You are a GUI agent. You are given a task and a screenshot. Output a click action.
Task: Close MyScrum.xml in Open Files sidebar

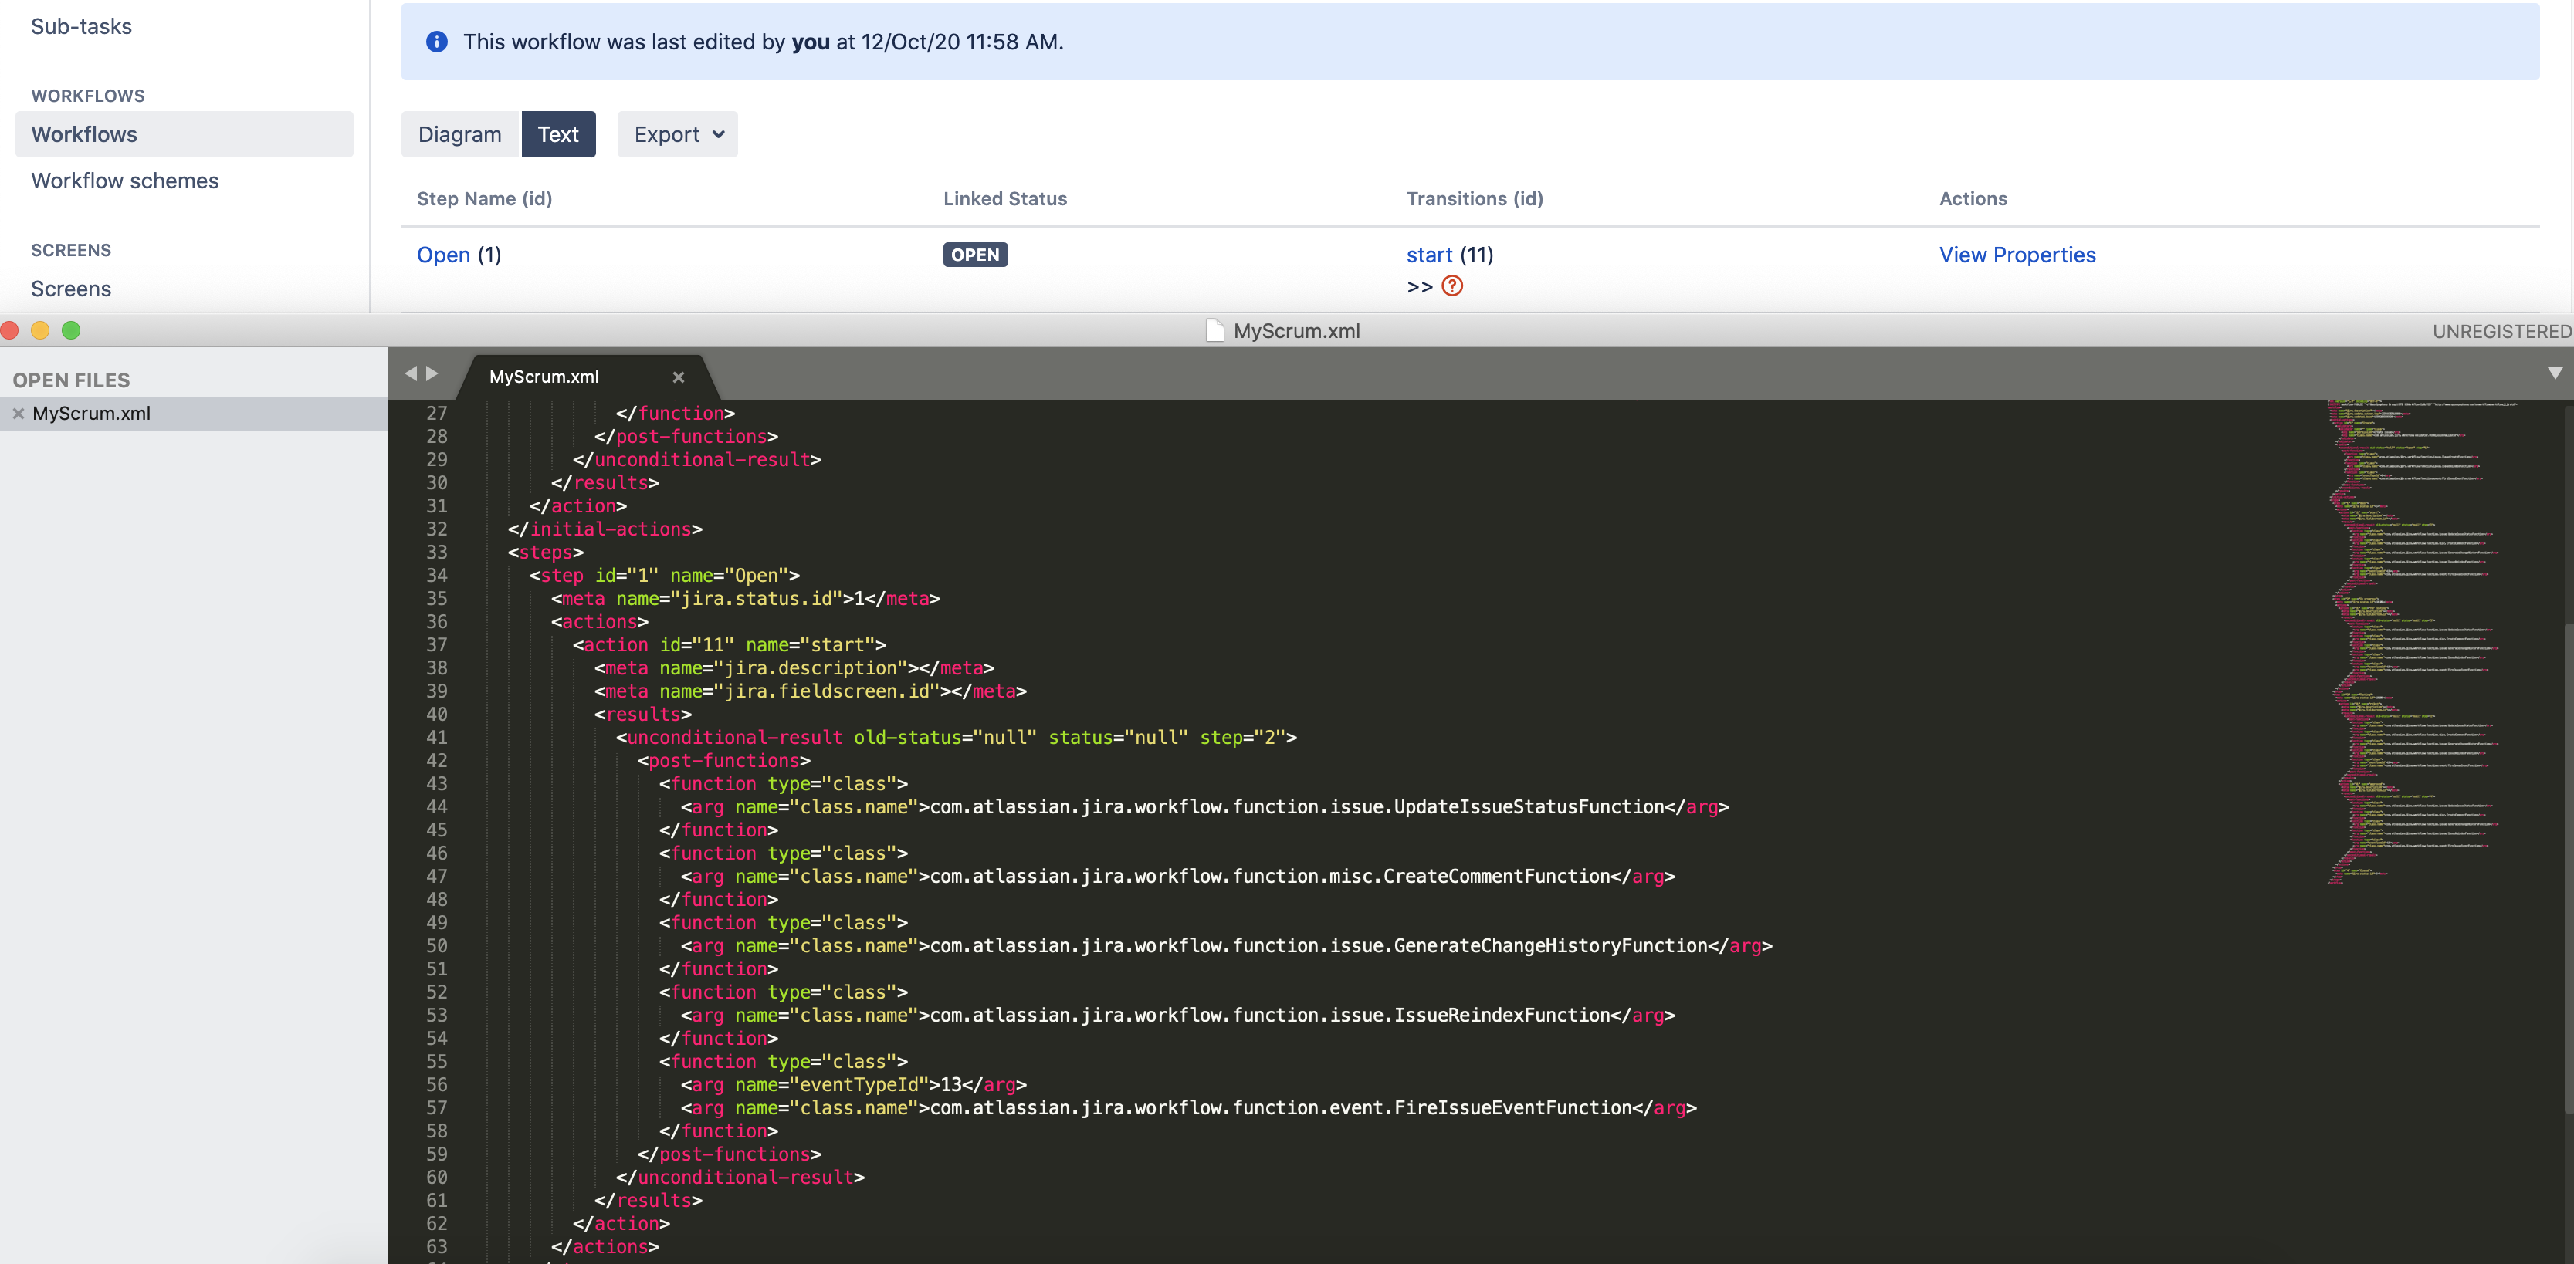tap(18, 414)
